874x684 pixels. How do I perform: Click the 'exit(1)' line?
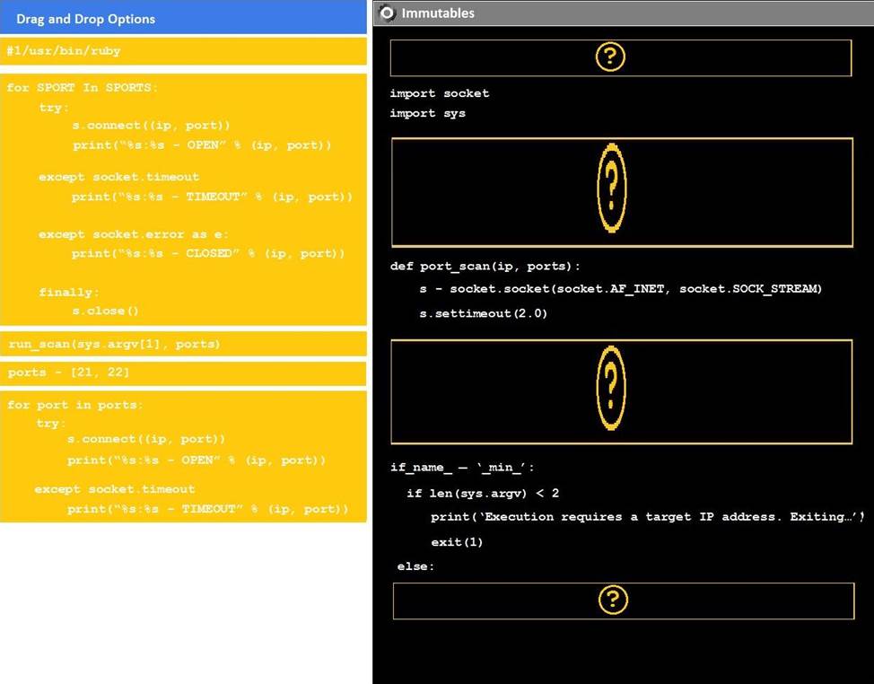point(457,542)
